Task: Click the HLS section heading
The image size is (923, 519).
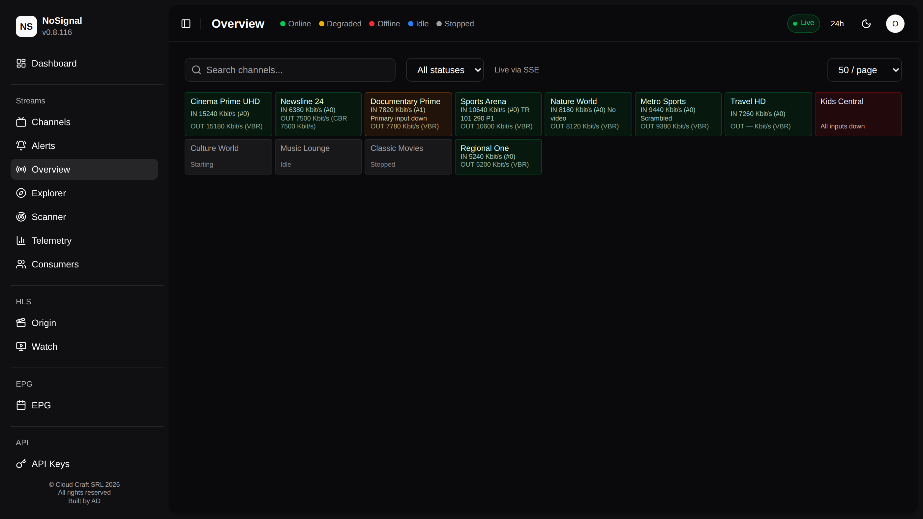Action: 23,301
